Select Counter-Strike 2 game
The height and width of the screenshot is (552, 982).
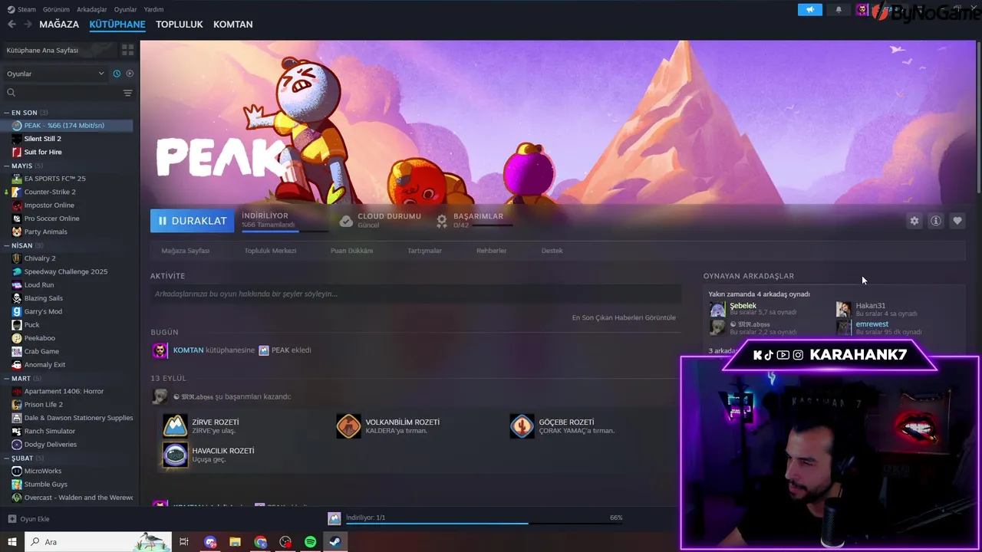pyautogui.click(x=50, y=192)
